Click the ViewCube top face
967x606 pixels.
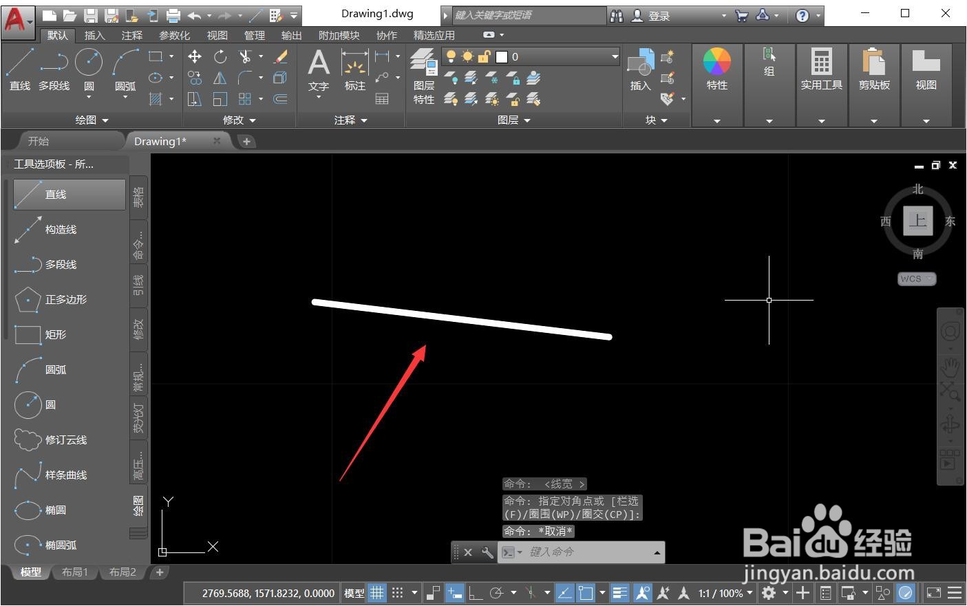(917, 221)
